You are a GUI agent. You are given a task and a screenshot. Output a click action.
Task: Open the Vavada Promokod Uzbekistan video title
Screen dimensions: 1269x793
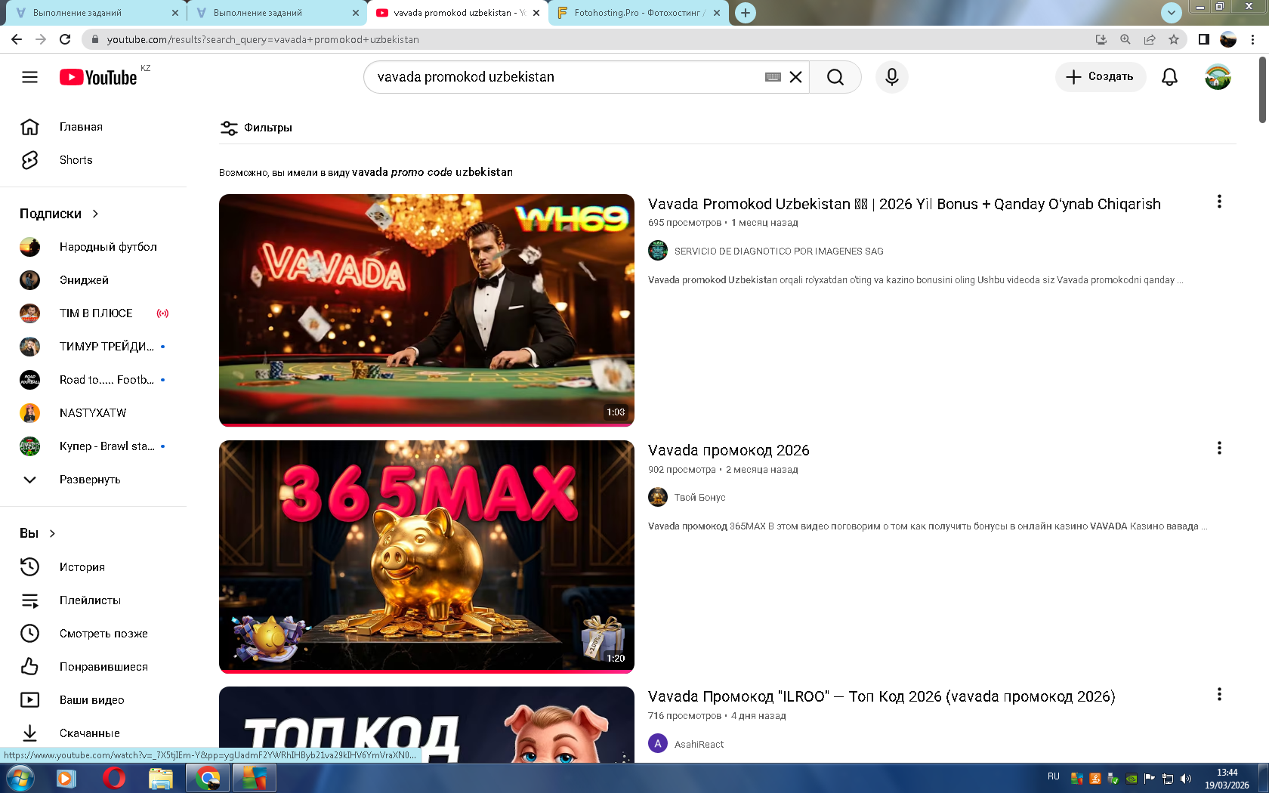pyautogui.click(x=904, y=204)
